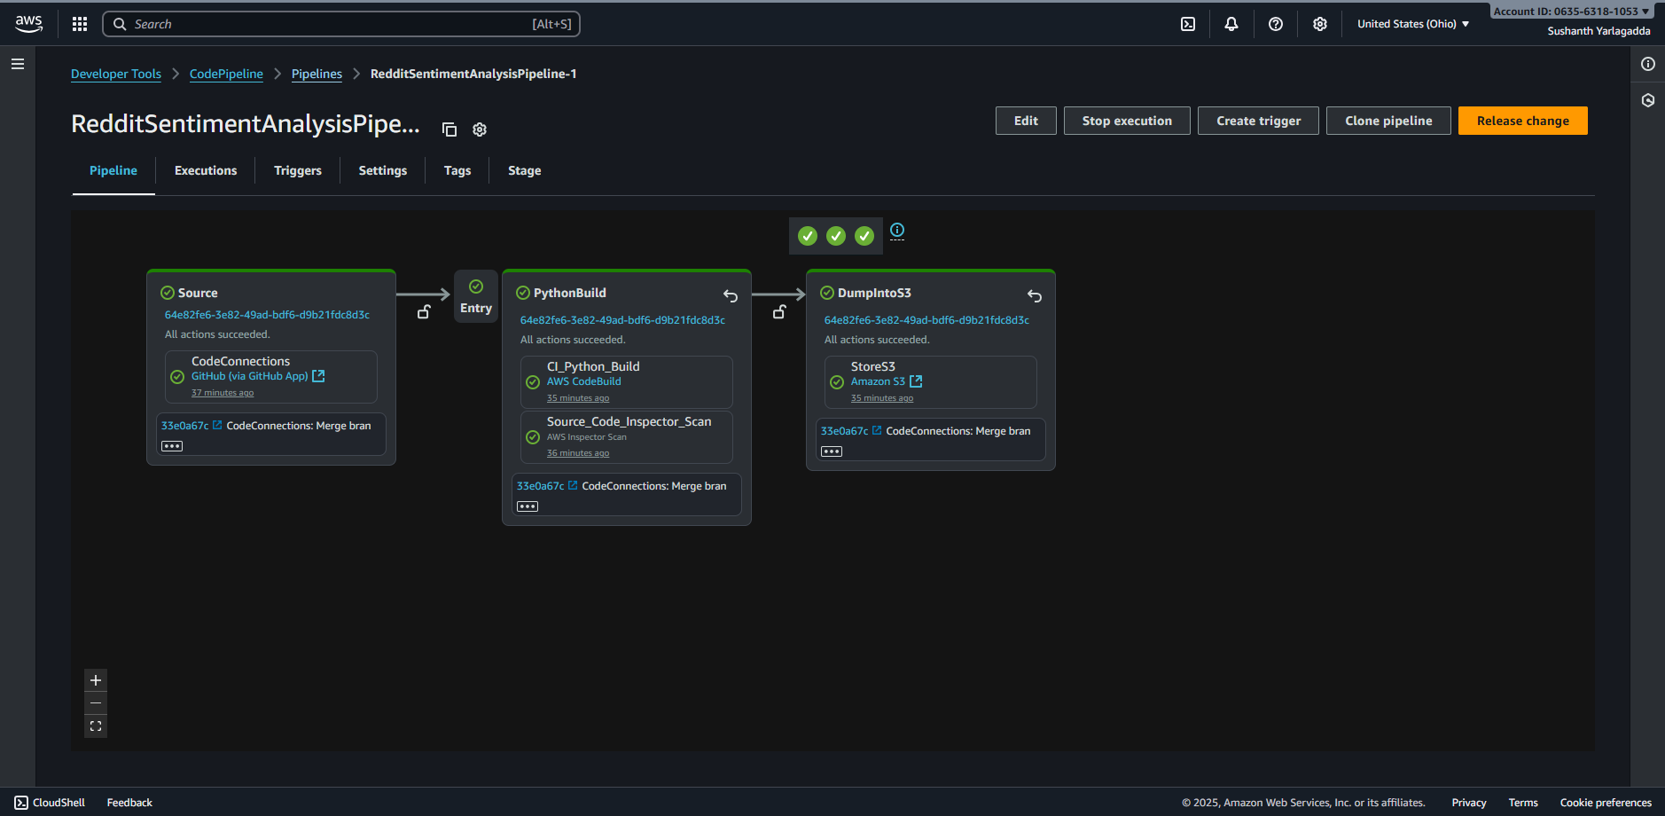Open the hexagon tools icon on right rail
The width and height of the screenshot is (1665, 816).
pos(1648,100)
